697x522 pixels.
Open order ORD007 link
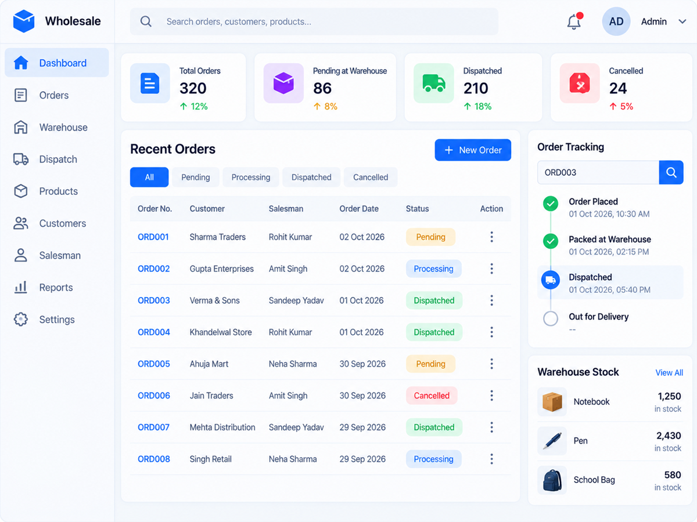(154, 427)
